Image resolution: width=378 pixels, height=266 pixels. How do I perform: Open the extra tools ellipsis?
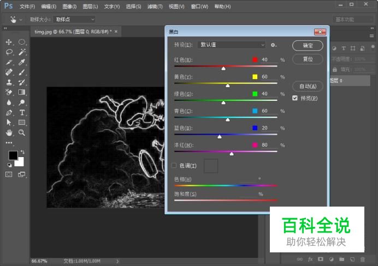click(9, 143)
